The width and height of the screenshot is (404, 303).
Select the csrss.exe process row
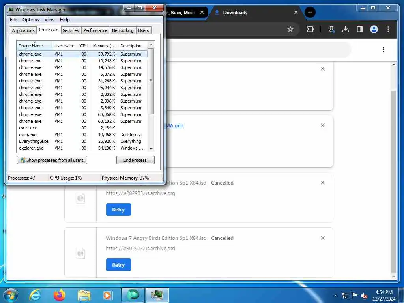click(82, 128)
